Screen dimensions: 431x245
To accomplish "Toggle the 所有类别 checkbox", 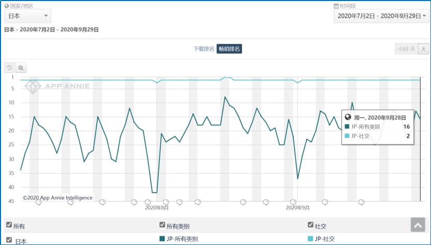I will coord(162,225).
